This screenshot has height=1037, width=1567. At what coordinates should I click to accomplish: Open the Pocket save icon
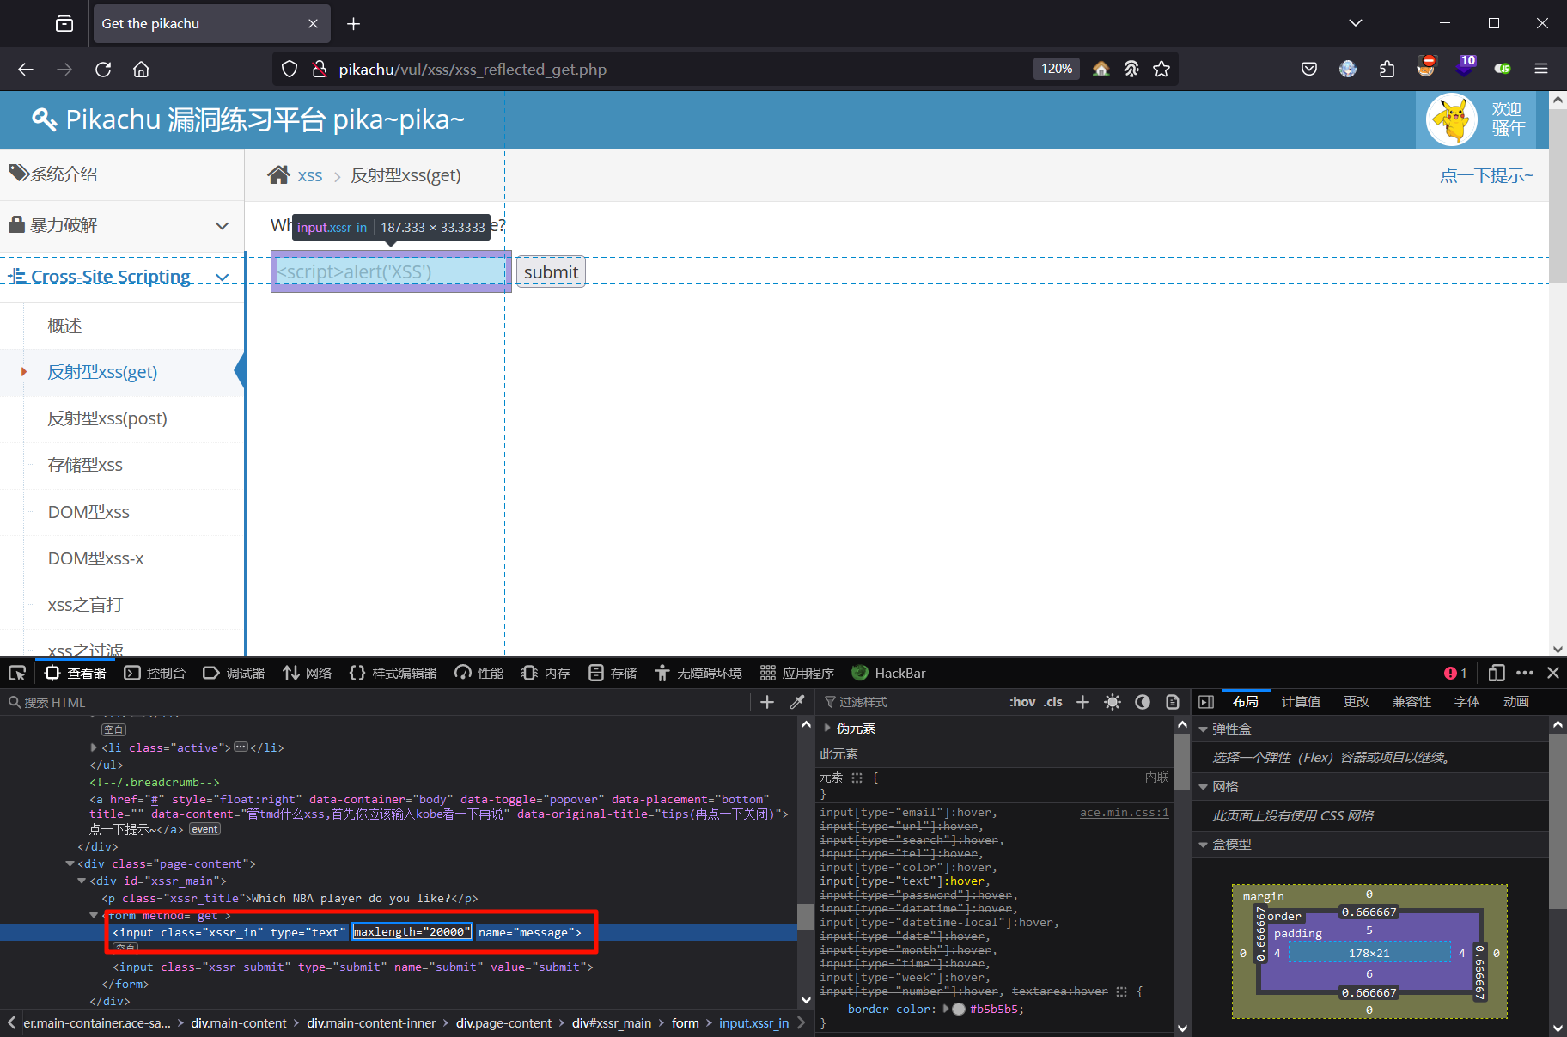pos(1309,69)
